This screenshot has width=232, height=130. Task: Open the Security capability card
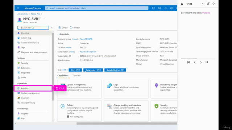click(164, 111)
